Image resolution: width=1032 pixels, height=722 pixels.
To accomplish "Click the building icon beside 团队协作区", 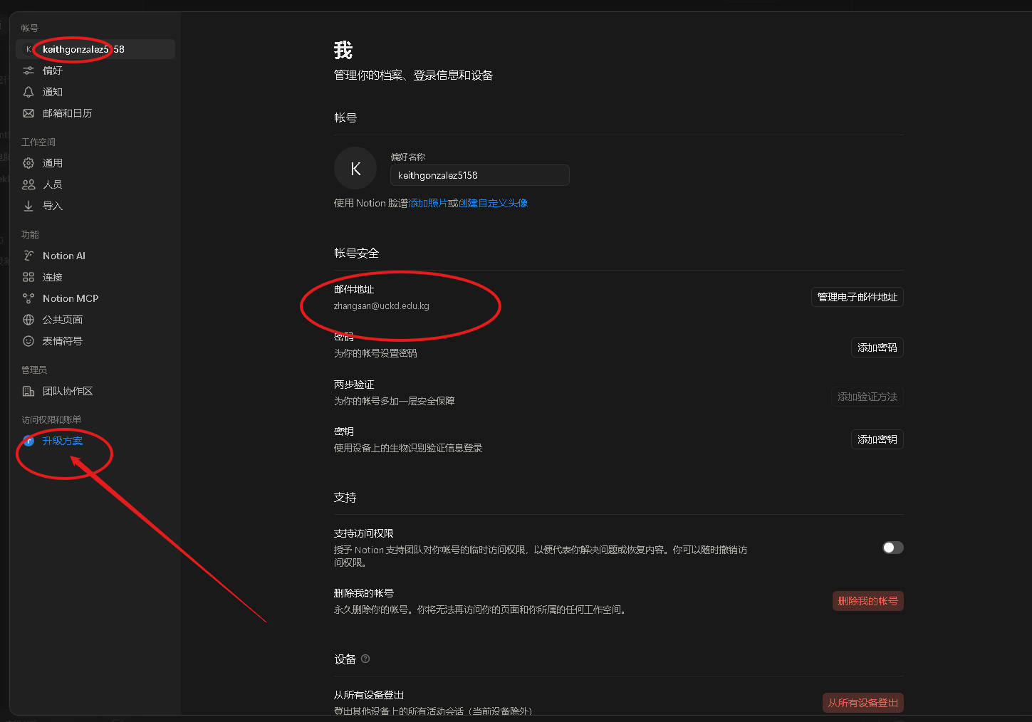I will (x=28, y=391).
